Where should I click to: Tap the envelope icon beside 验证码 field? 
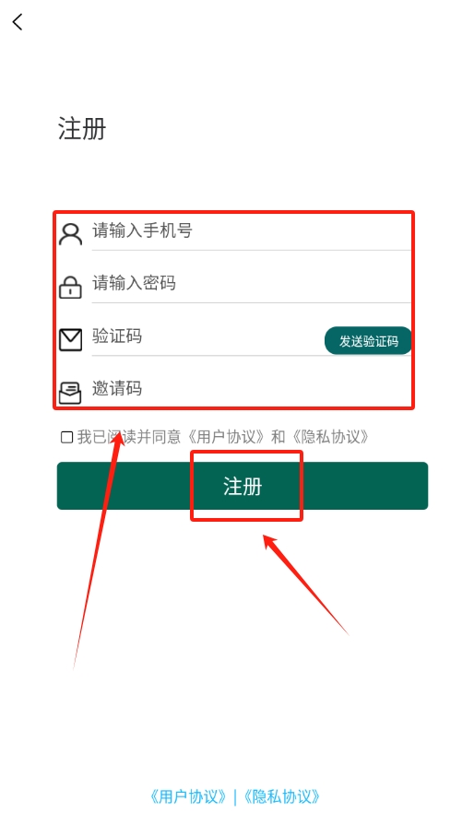click(x=70, y=340)
